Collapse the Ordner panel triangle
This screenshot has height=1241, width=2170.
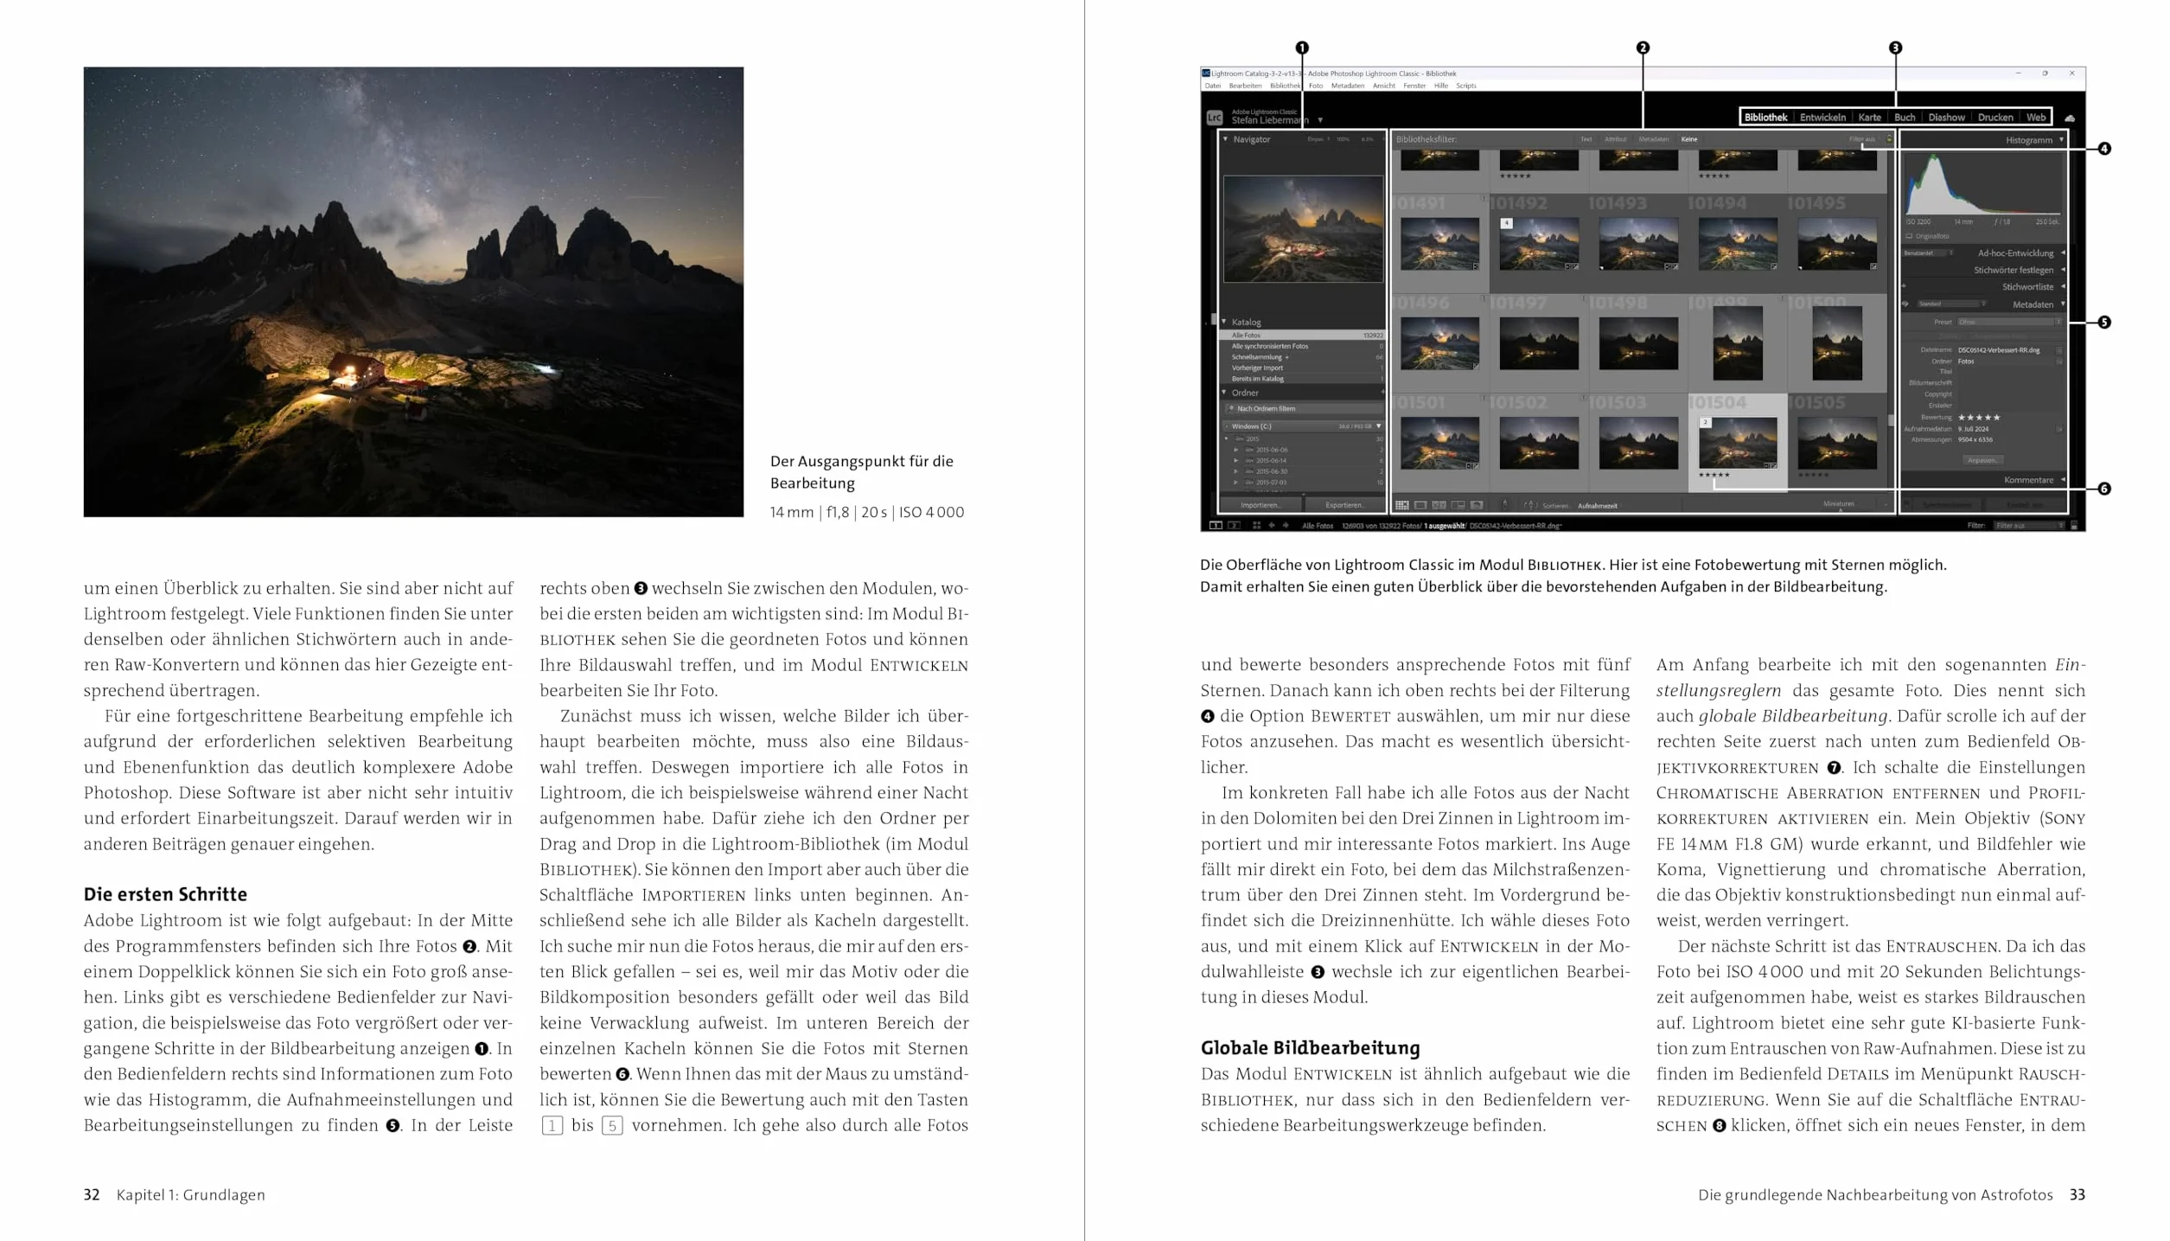click(1223, 392)
